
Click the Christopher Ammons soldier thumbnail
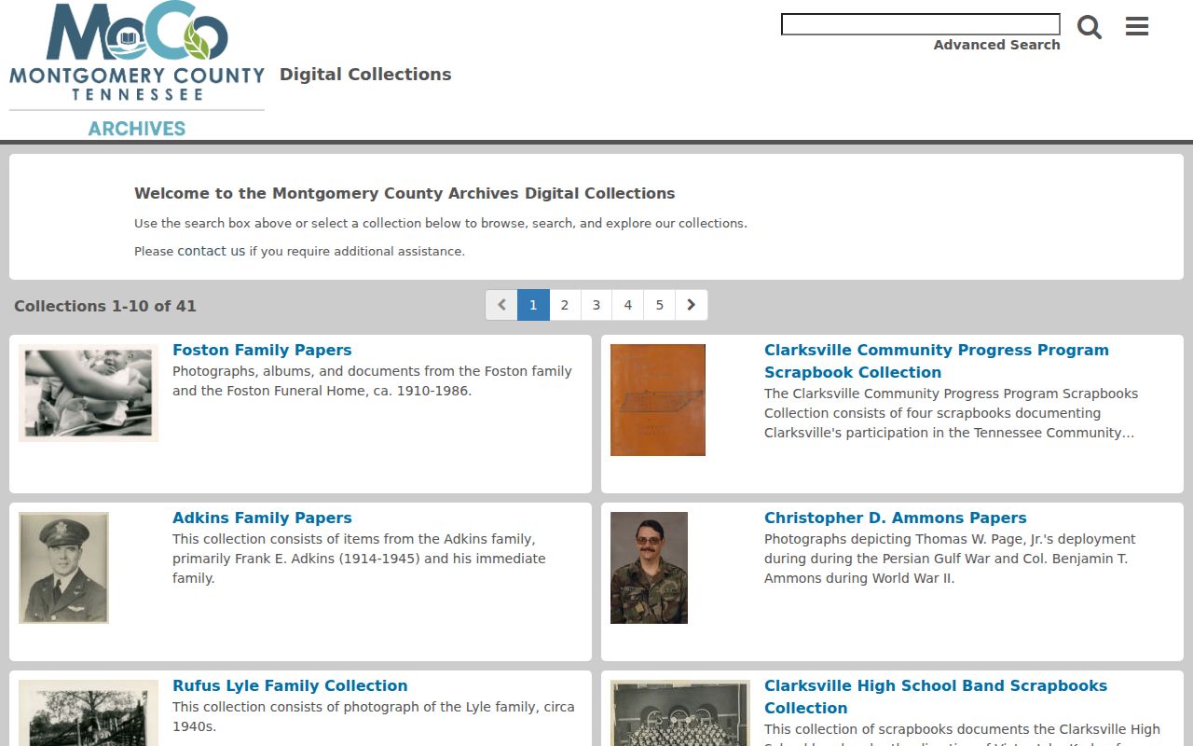tap(649, 568)
